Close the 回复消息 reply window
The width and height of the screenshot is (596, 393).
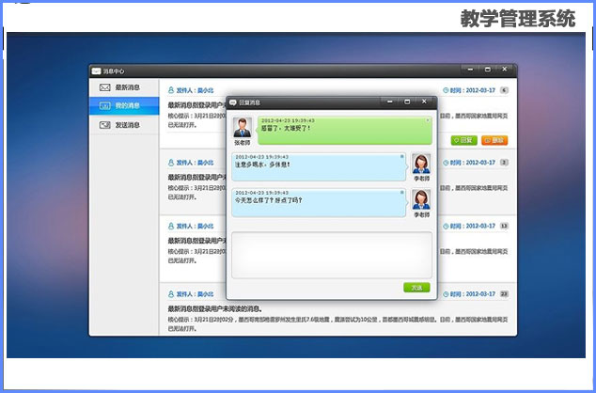(424, 101)
